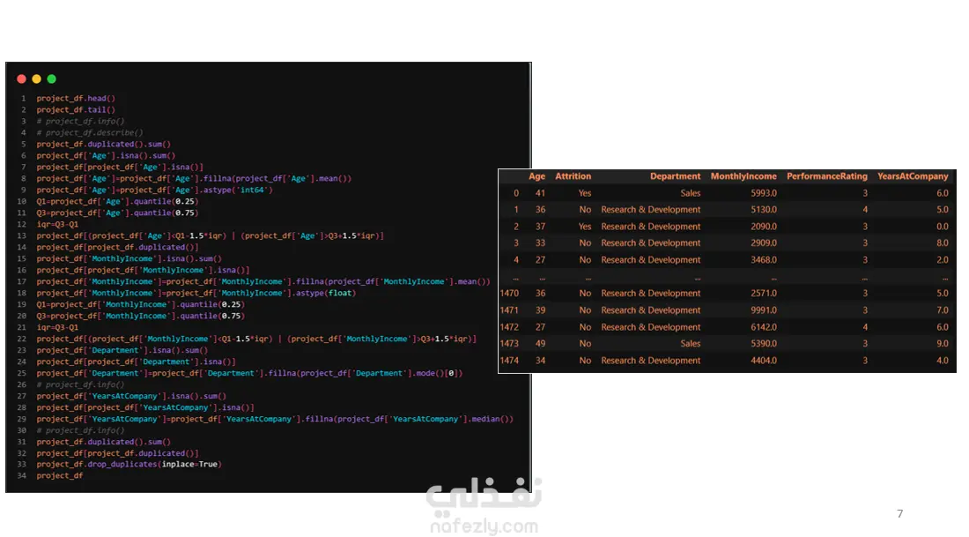The image size is (969, 537).
Task: Select the Age column header in table
Action: 536,176
